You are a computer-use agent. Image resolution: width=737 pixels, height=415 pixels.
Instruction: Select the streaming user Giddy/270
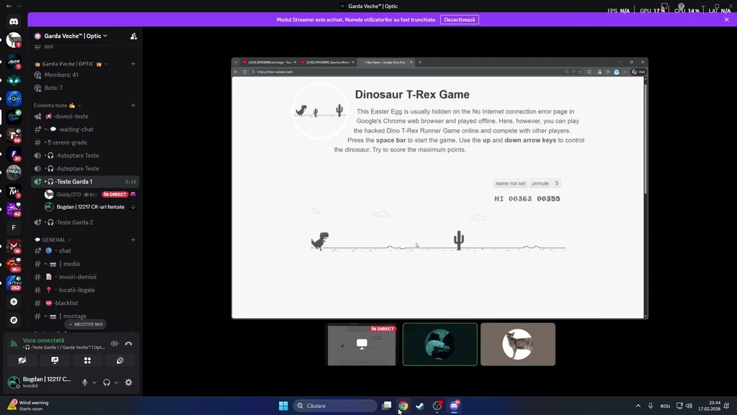[90, 194]
